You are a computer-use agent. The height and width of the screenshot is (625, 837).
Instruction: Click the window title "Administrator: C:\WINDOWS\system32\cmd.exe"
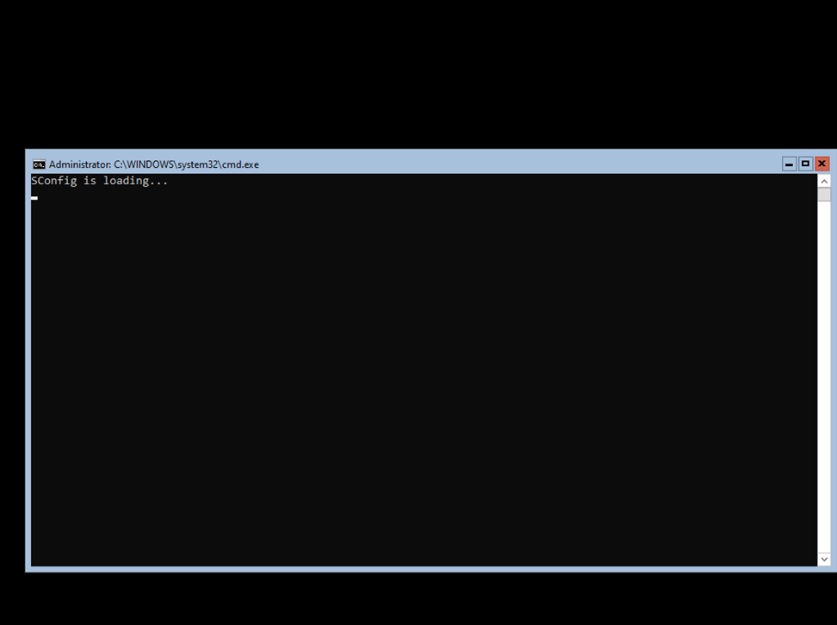154,164
